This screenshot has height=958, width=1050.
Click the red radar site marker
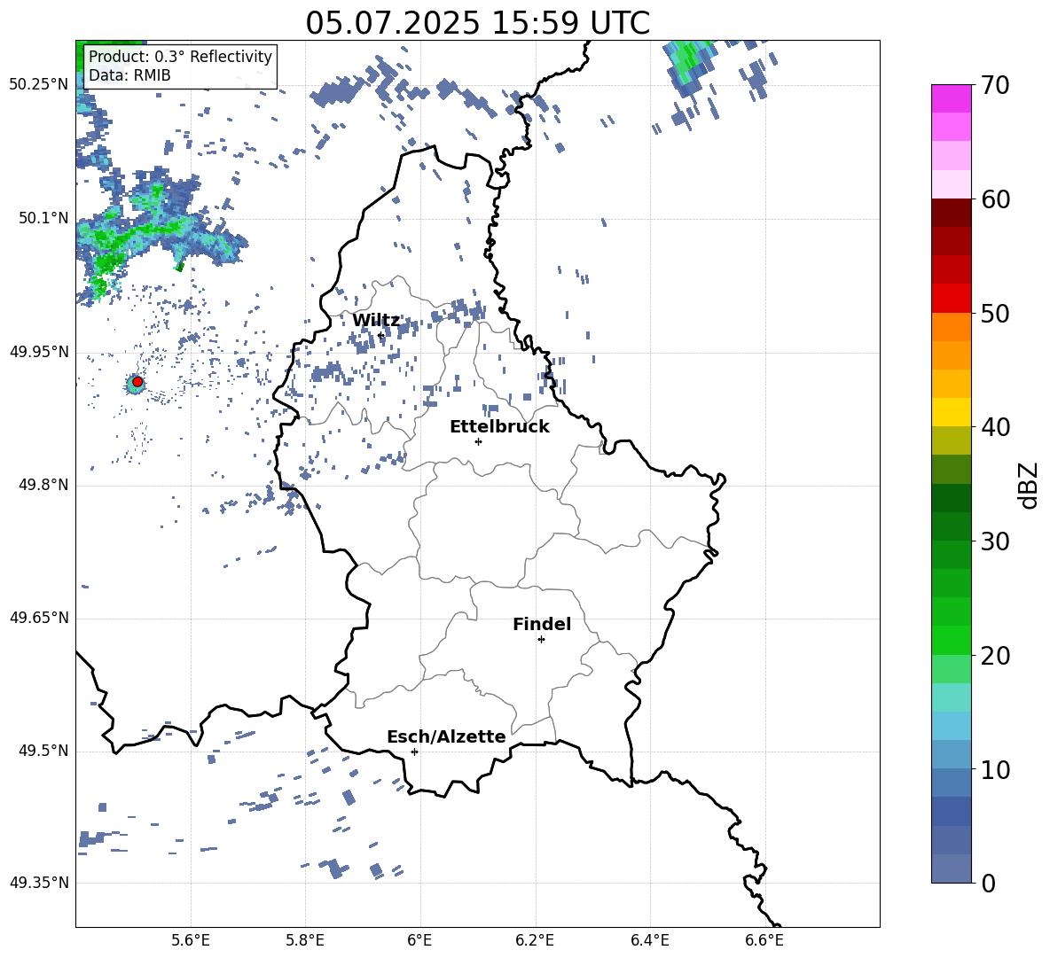pos(137,382)
